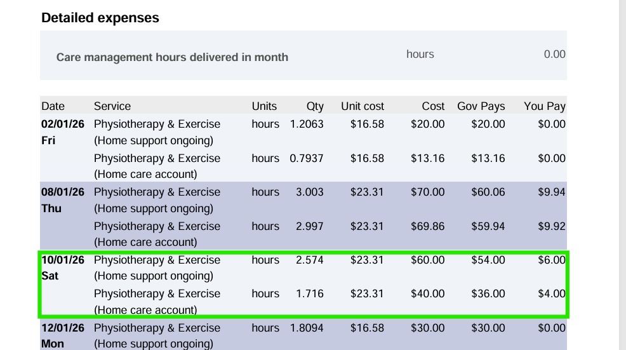
Task: Click the $9.94 You Pay amount
Action: coord(552,192)
